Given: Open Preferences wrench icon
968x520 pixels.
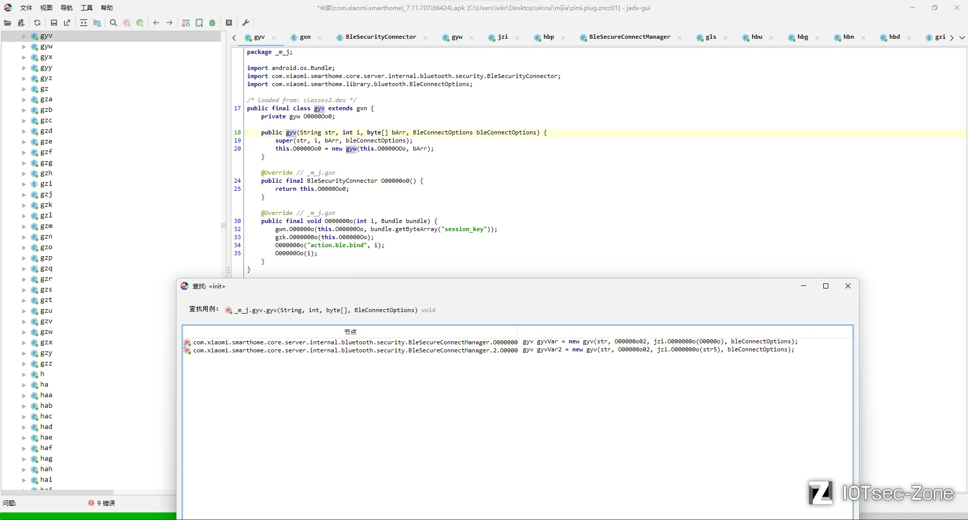Looking at the screenshot, I should (246, 23).
